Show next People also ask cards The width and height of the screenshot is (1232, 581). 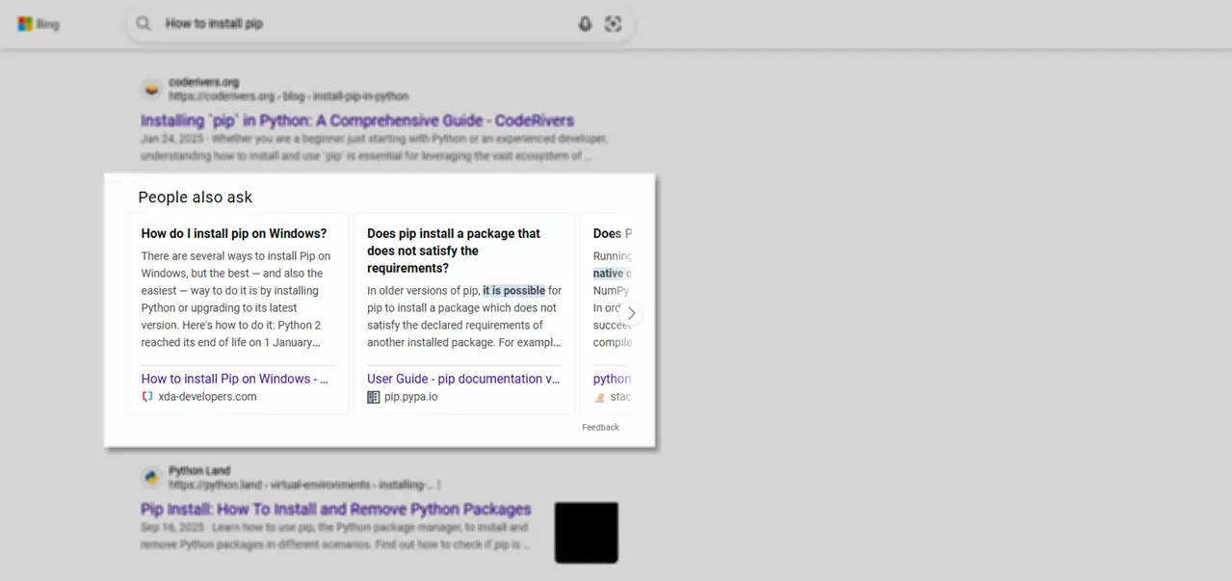(x=631, y=313)
